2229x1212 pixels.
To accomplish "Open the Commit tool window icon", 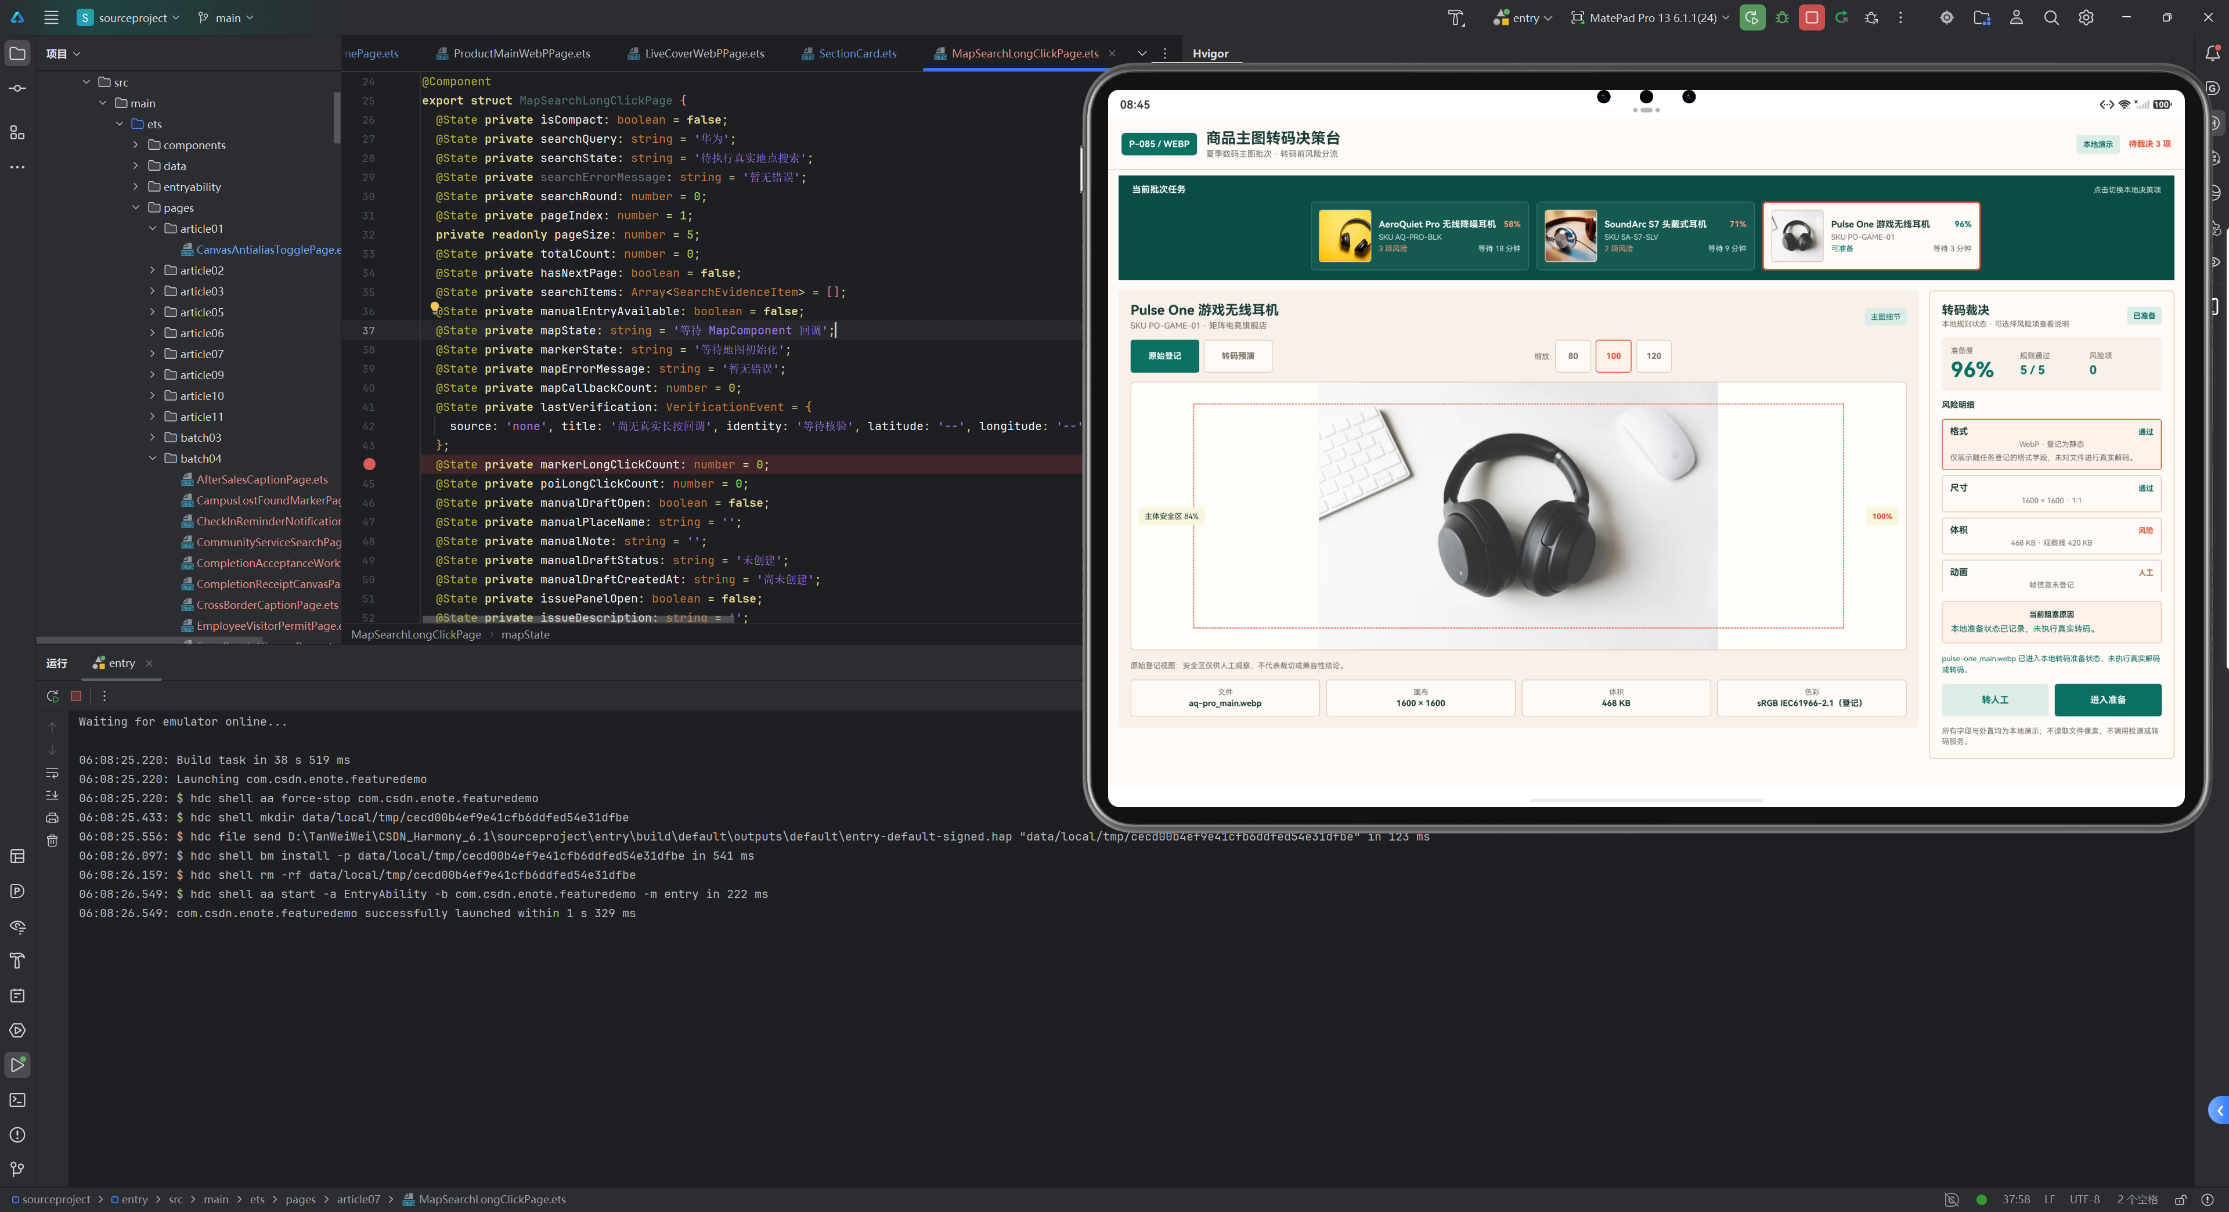I will [17, 88].
